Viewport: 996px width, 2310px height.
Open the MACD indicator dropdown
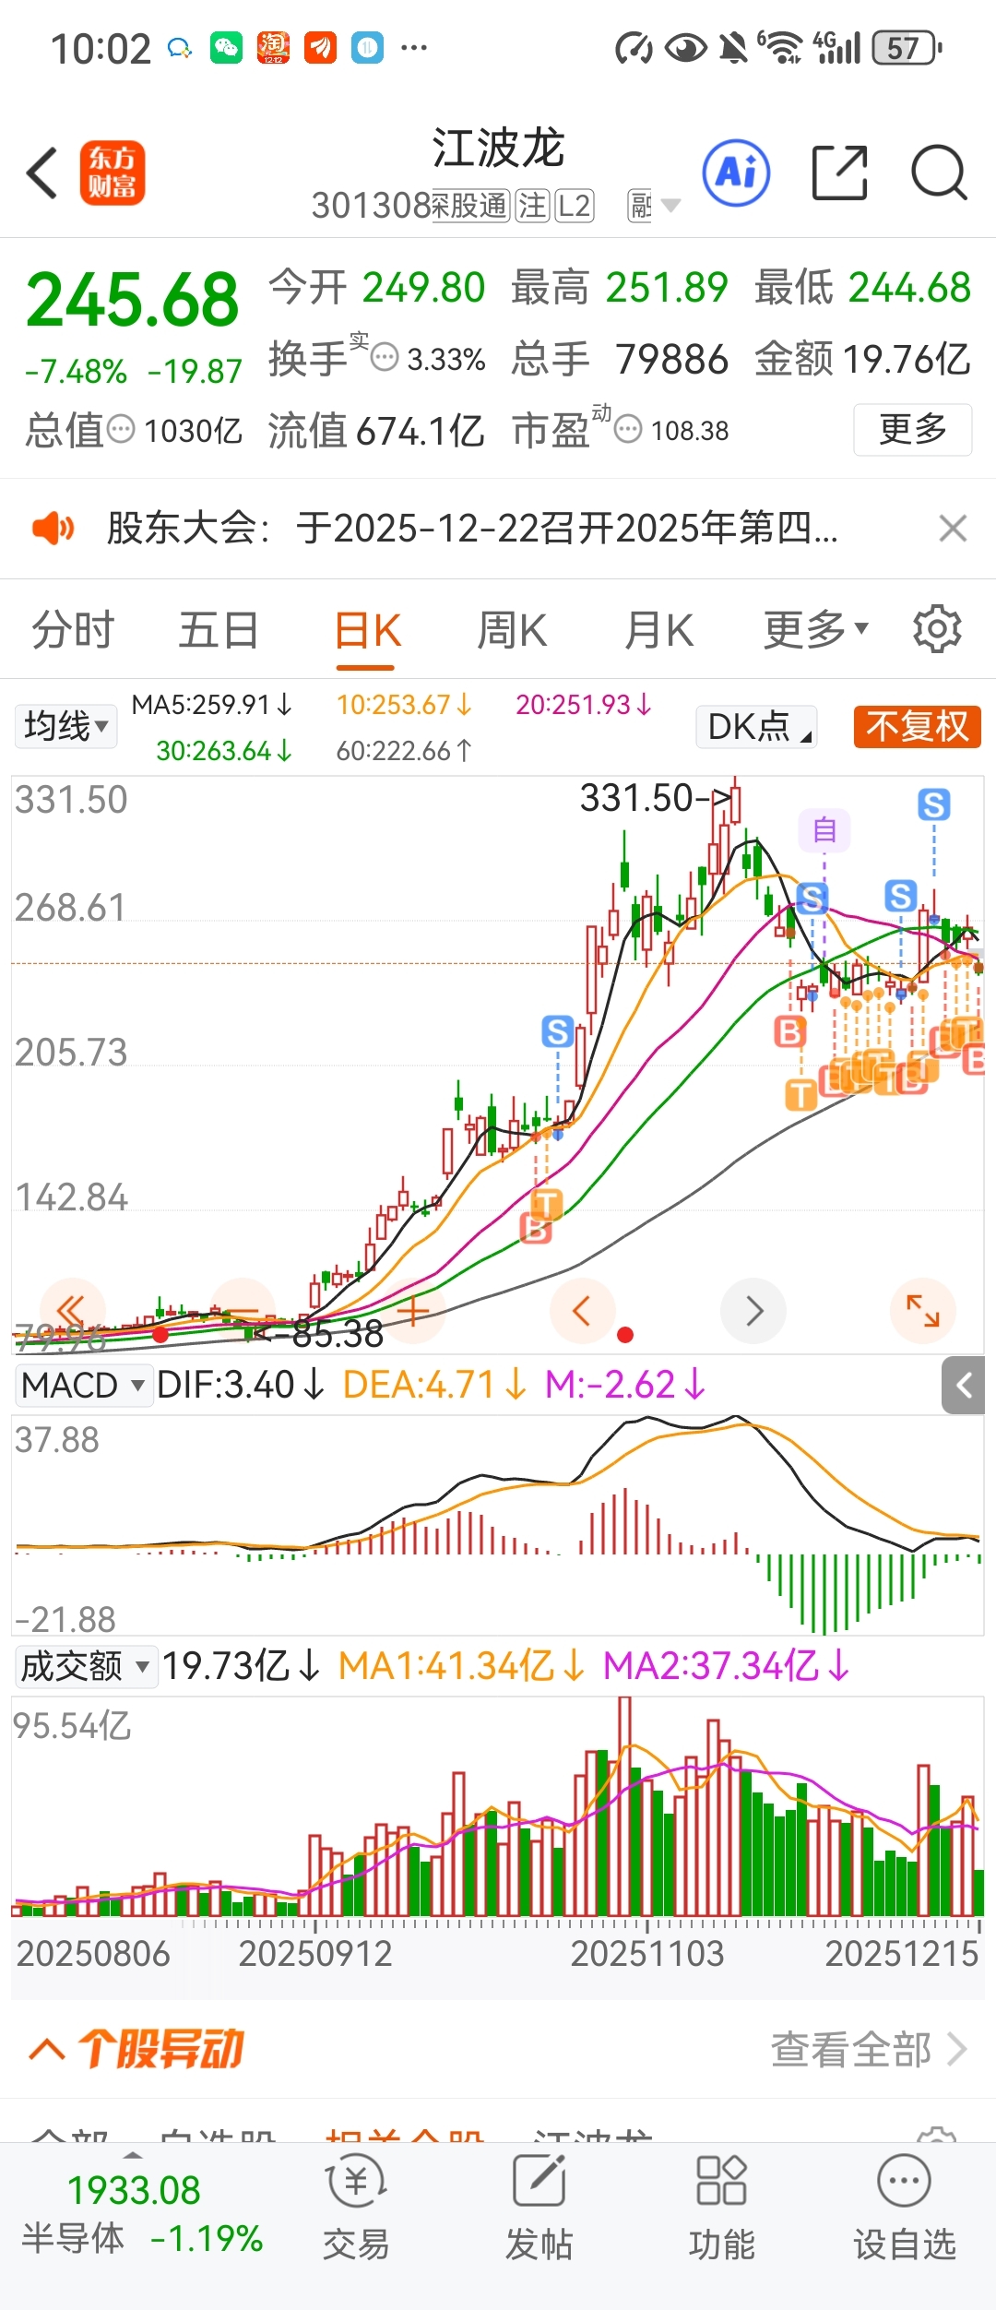pos(84,1385)
